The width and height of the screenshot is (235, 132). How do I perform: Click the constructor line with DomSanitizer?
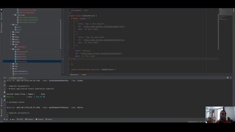coord(94,70)
